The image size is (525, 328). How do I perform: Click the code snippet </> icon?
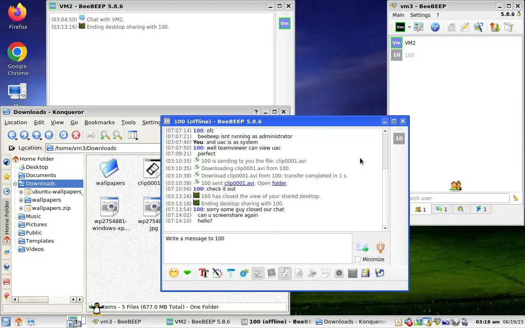coord(326,273)
